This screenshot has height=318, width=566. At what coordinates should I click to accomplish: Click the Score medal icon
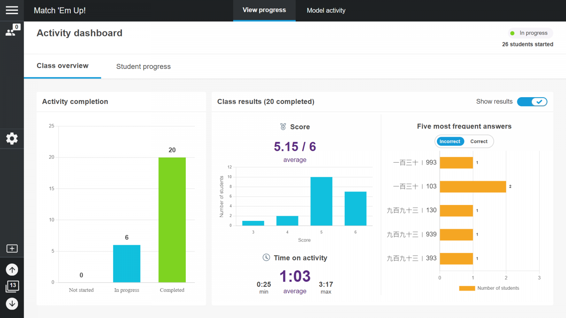pyautogui.click(x=283, y=126)
